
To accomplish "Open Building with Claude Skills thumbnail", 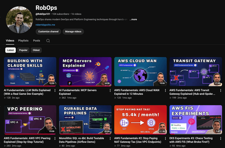I will click(x=30, y=72).
